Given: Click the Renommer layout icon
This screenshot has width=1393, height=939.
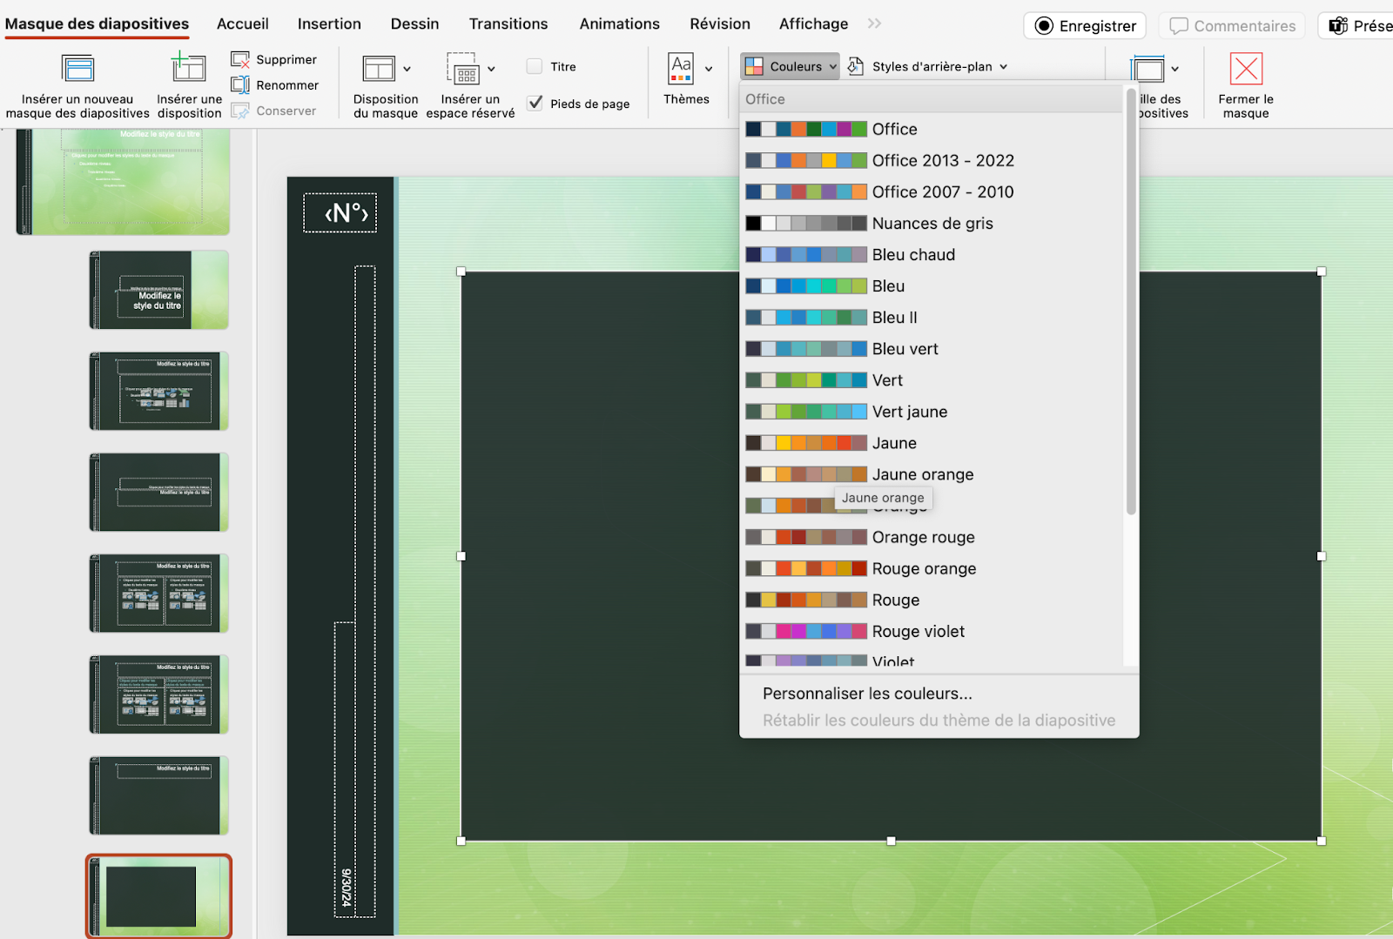Looking at the screenshot, I should click(240, 85).
